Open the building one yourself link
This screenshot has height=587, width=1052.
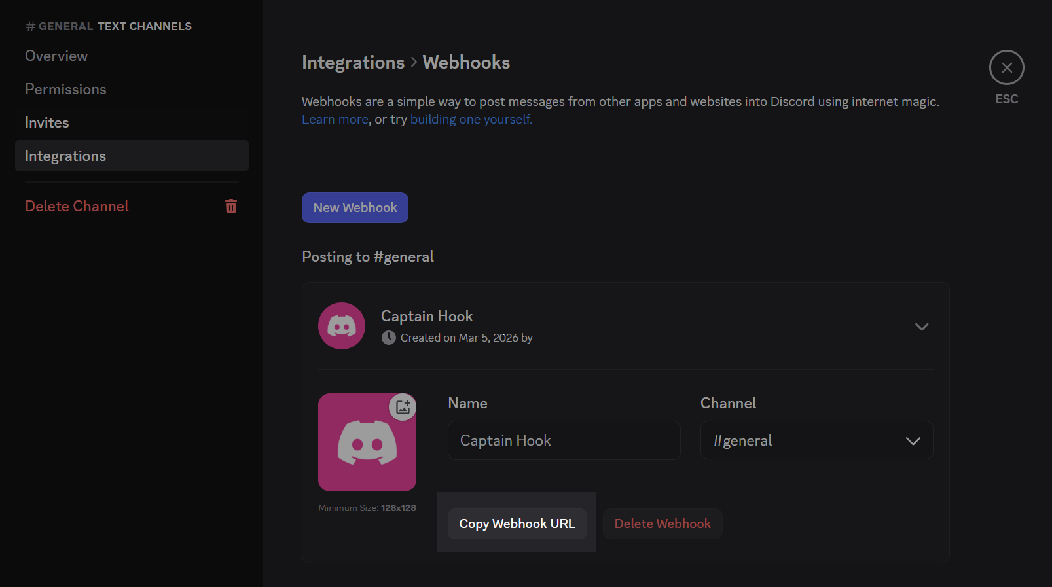[471, 119]
